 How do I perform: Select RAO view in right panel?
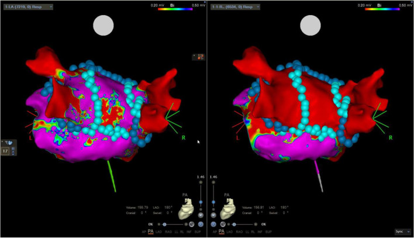coord(239,232)
